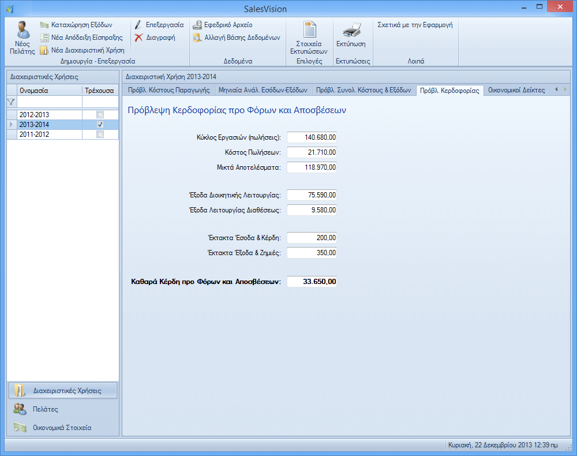577x456 pixels.
Task: Open Εφεδρικό Αρχείο backup
Action: tap(197, 25)
